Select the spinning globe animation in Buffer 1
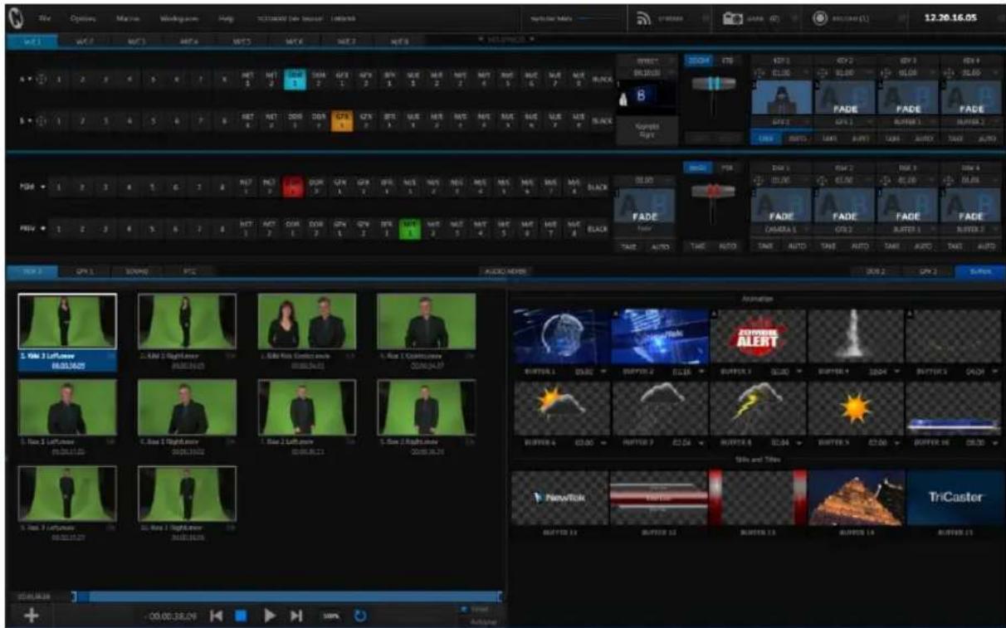Screen dimensions: 1006x628 click(x=560, y=336)
